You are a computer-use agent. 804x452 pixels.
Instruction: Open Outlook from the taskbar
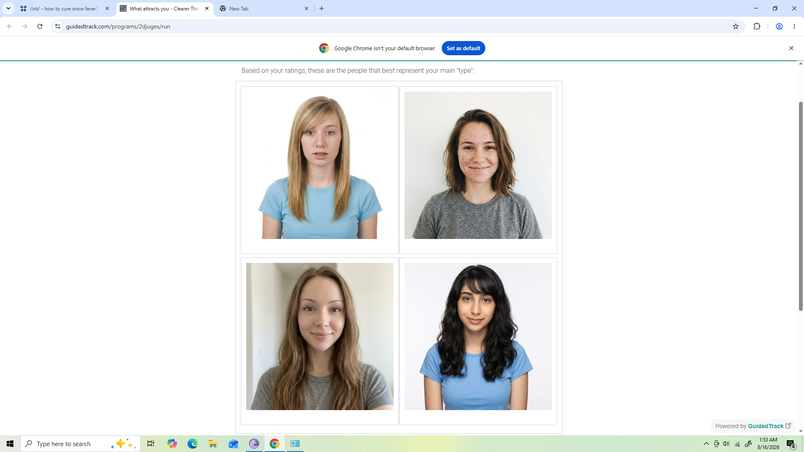click(233, 444)
